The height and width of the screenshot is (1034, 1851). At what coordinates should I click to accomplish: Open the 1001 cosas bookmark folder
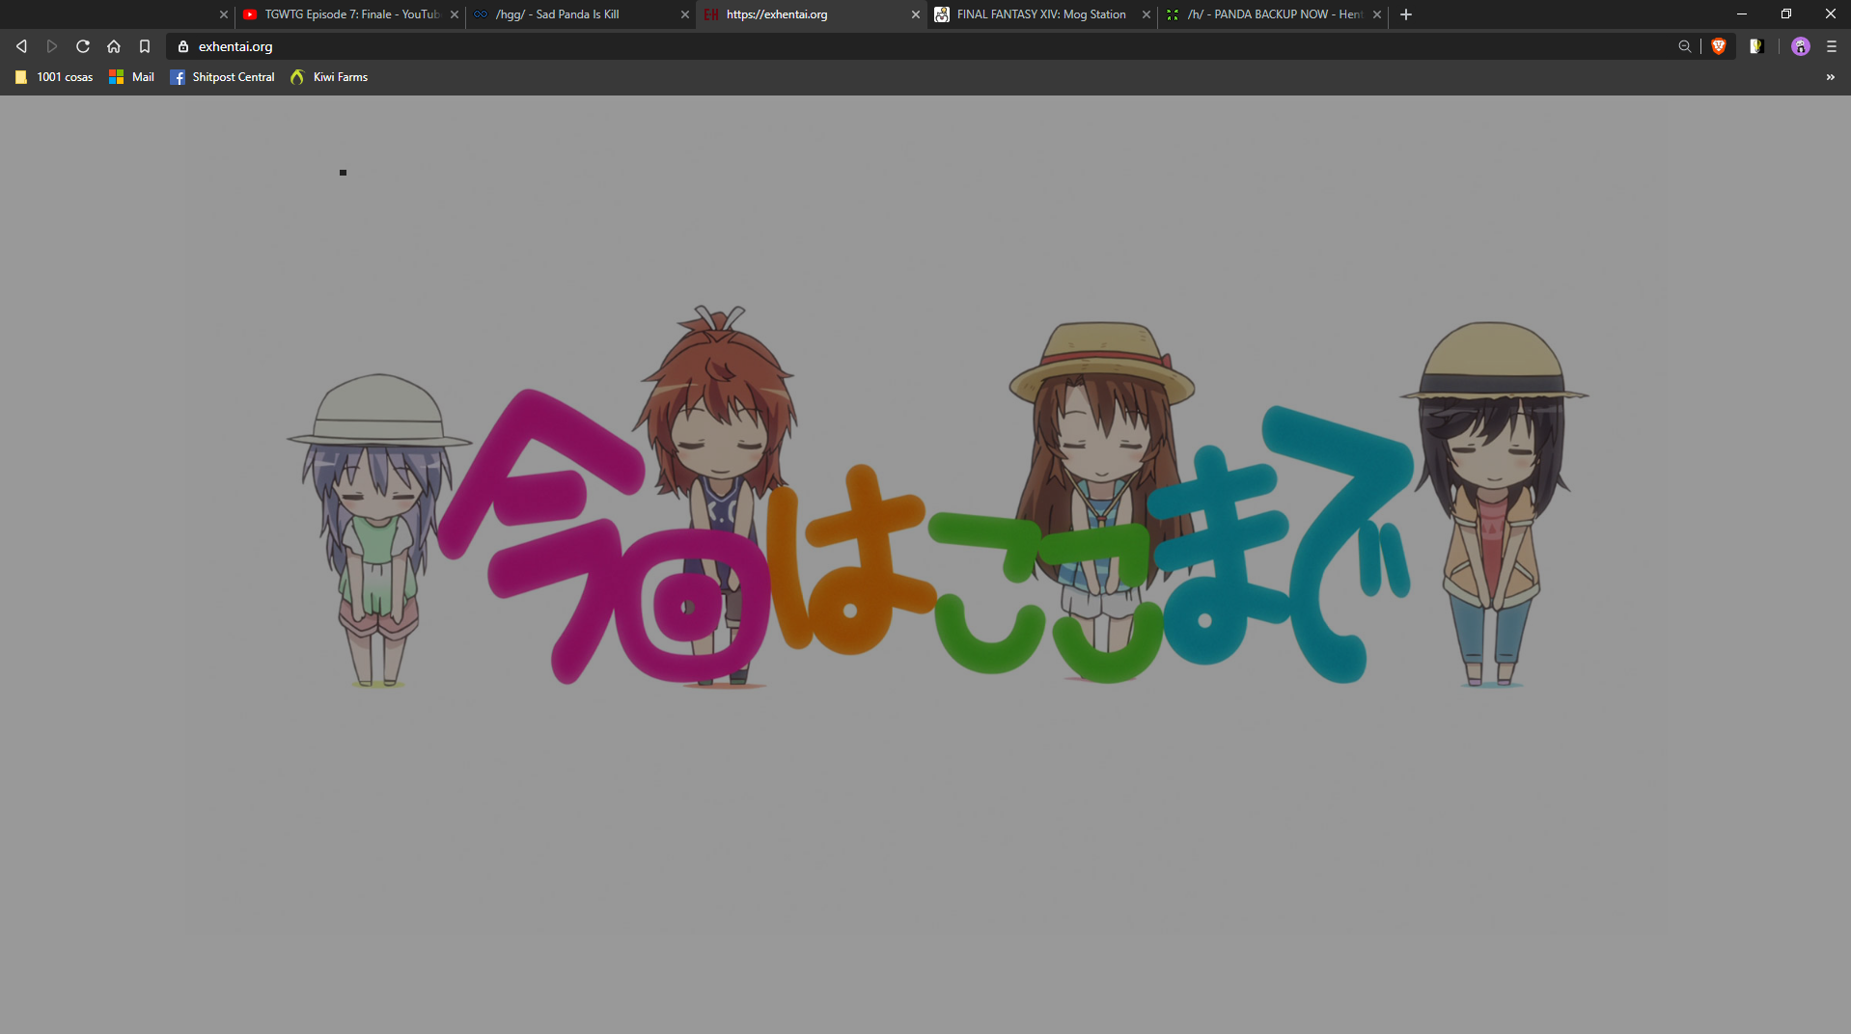point(54,77)
